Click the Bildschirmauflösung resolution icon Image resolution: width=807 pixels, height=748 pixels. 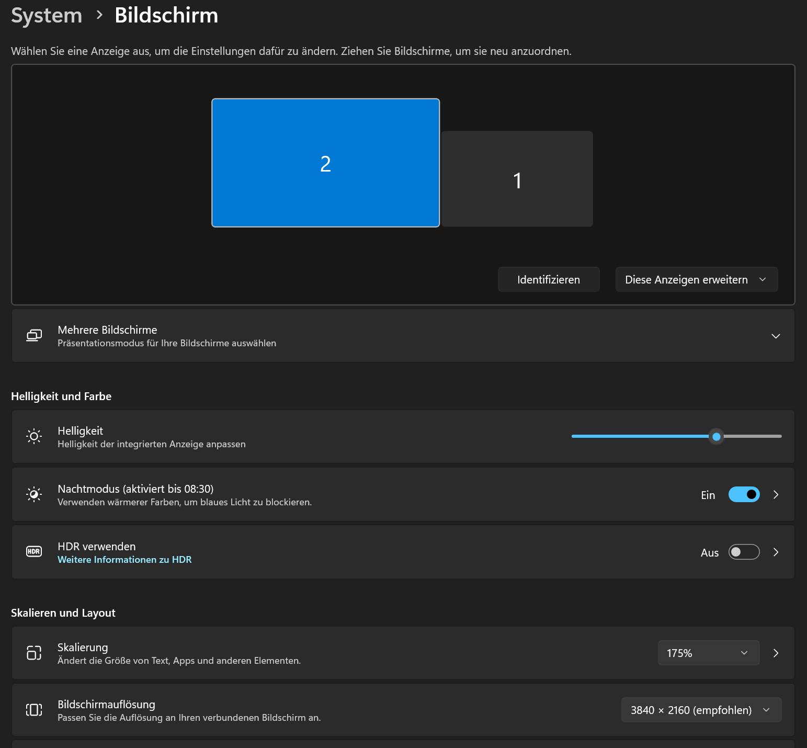pyautogui.click(x=34, y=710)
